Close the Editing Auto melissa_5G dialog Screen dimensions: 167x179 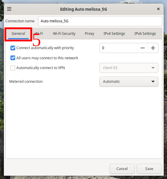pos(158,9)
